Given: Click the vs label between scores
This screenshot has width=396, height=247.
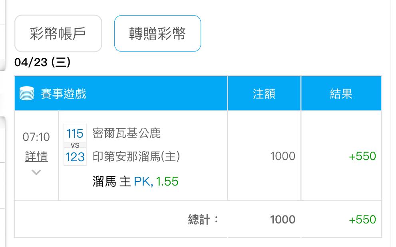Looking at the screenshot, I should point(75,145).
